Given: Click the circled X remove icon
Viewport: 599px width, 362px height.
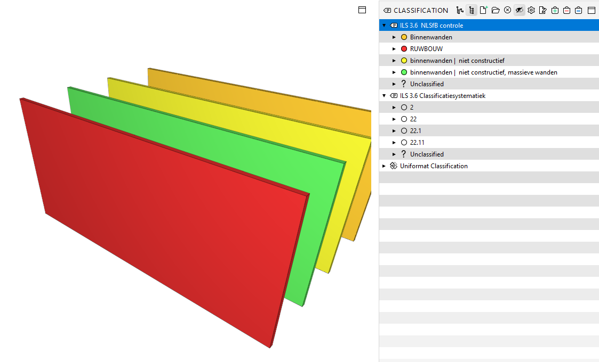Looking at the screenshot, I should tap(507, 10).
